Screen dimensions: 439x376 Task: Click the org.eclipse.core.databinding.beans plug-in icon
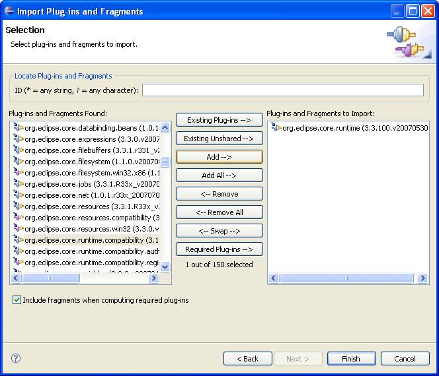19,128
